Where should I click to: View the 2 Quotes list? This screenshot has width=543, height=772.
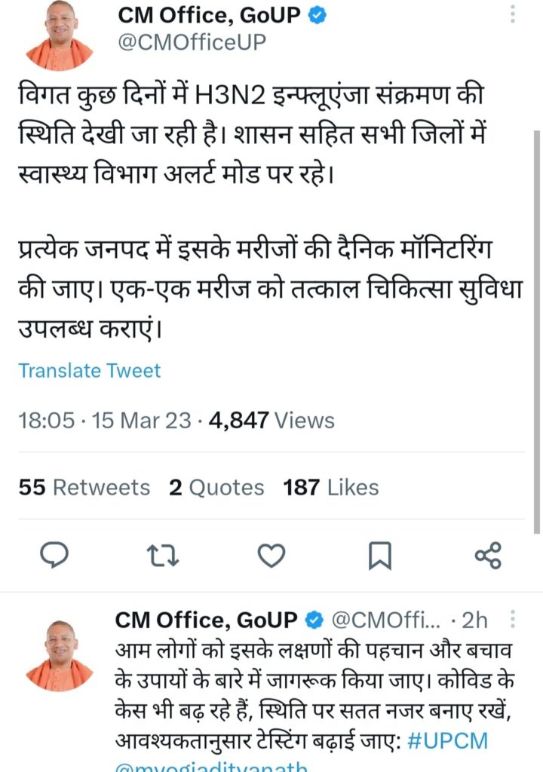click(216, 488)
